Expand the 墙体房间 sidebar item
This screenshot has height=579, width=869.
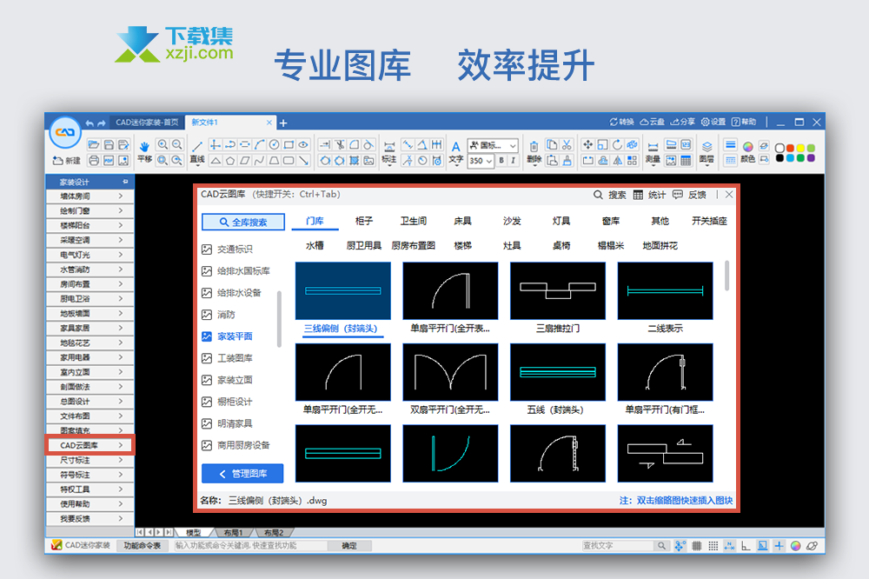90,196
